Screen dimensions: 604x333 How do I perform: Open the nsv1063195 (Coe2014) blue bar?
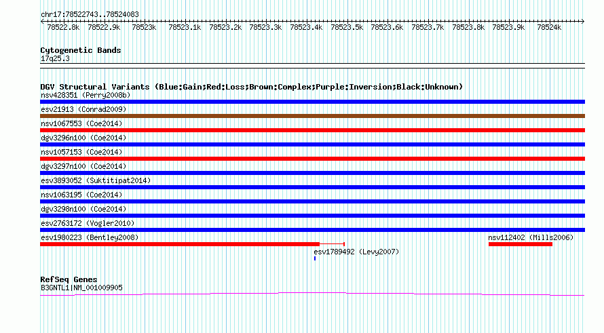pyautogui.click(x=312, y=201)
